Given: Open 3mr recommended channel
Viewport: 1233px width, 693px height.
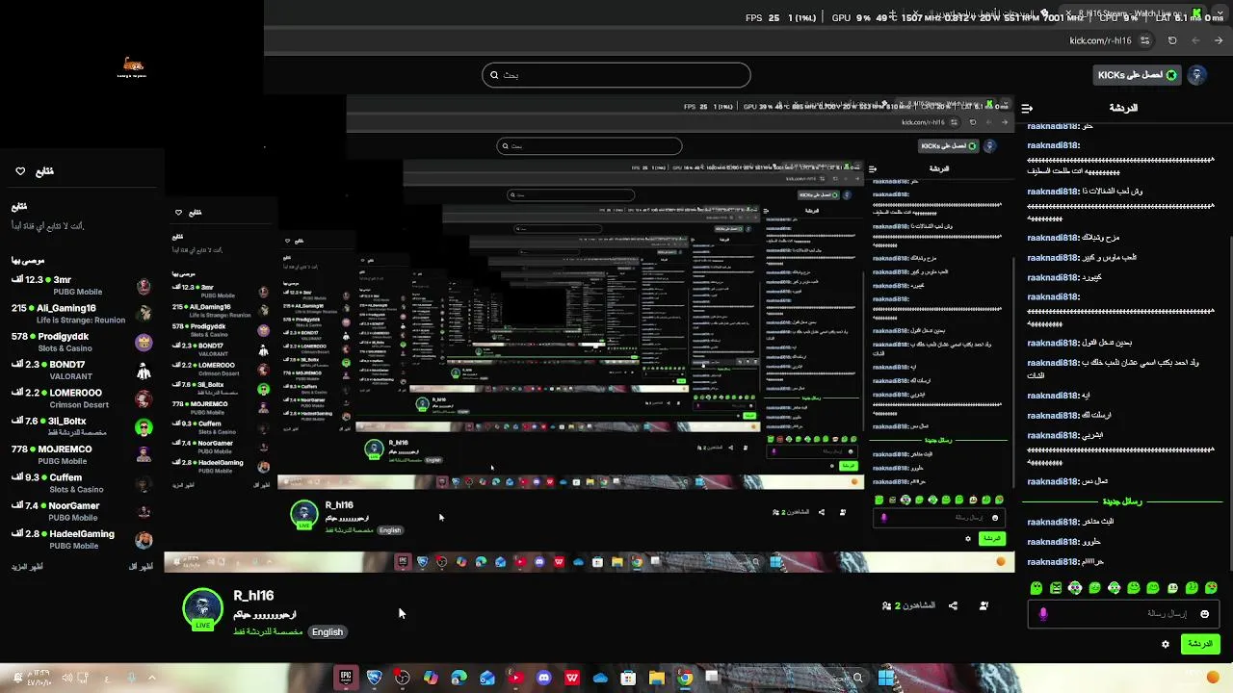Looking at the screenshot, I should tap(82, 285).
